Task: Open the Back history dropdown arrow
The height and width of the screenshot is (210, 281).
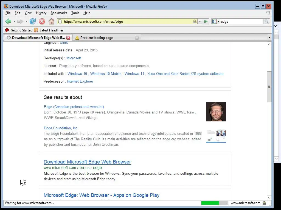Action: point(14,22)
